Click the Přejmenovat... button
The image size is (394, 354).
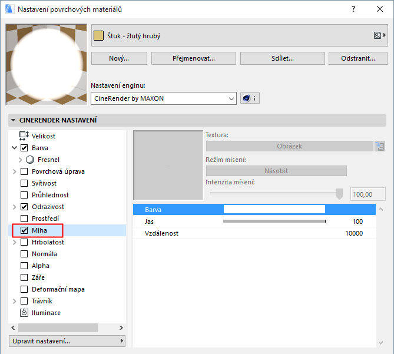point(194,58)
